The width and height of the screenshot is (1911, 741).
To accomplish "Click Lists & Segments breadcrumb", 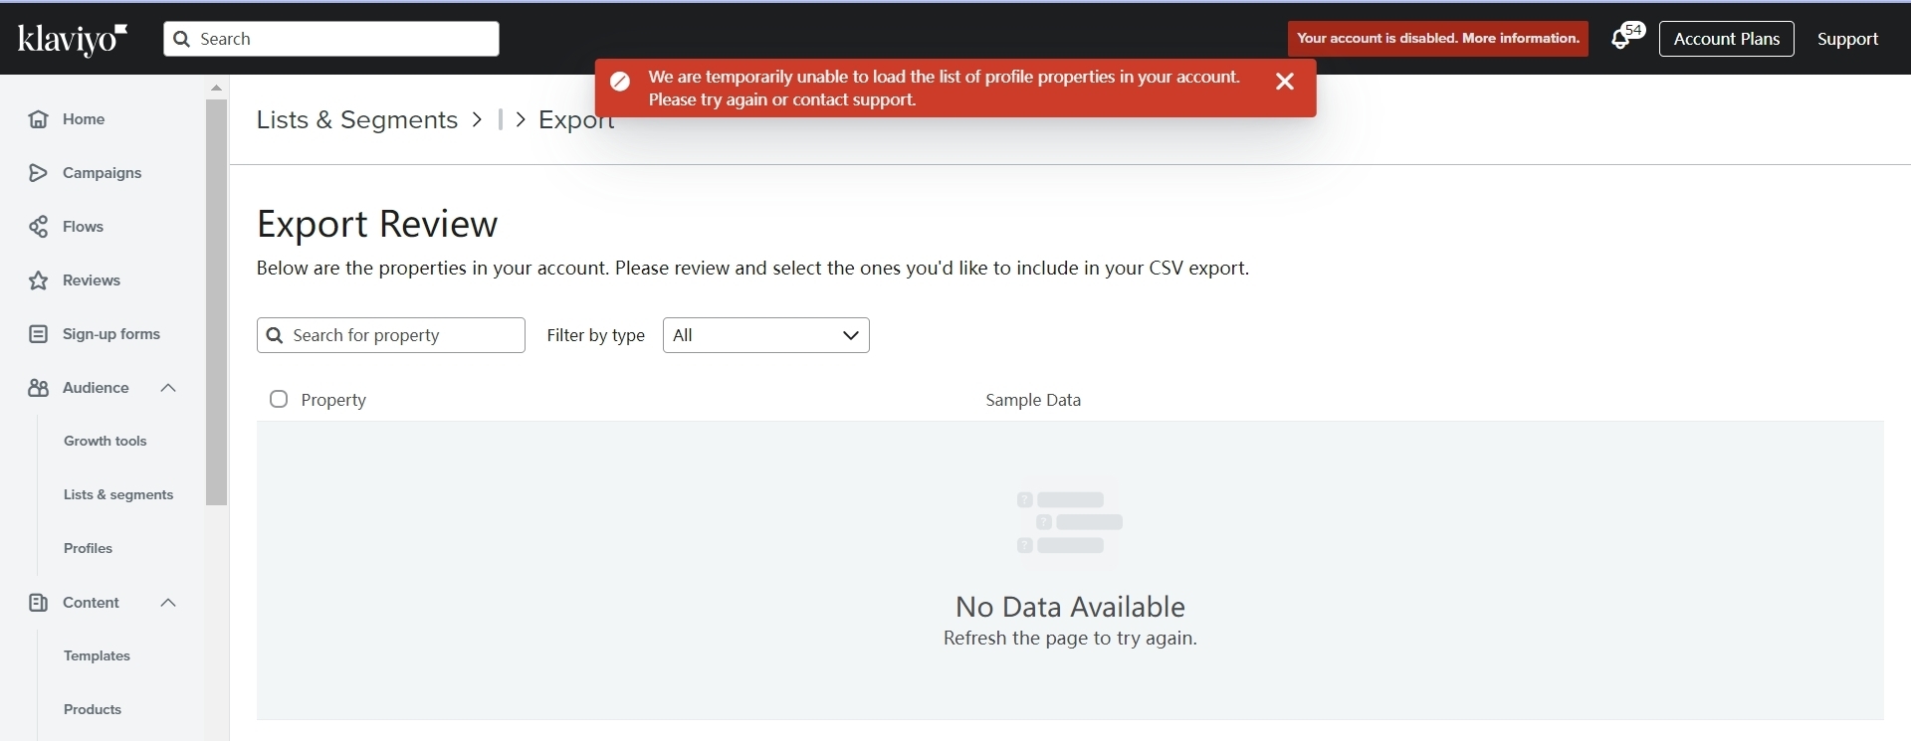I will (356, 120).
